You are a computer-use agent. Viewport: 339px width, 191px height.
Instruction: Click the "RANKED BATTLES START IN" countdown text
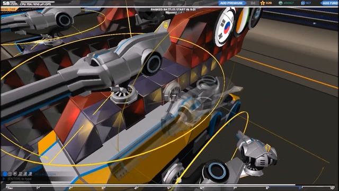pos(173,10)
